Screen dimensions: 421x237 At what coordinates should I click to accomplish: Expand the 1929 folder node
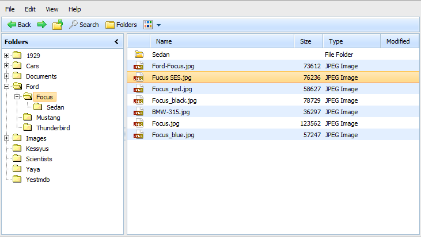(x=7, y=55)
